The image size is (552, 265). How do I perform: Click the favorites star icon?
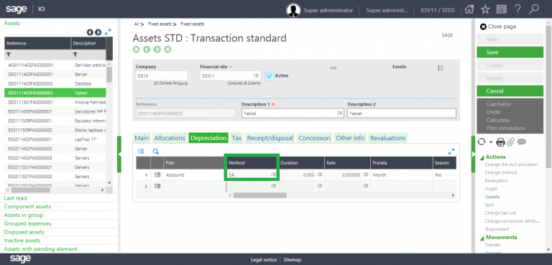(485, 9)
